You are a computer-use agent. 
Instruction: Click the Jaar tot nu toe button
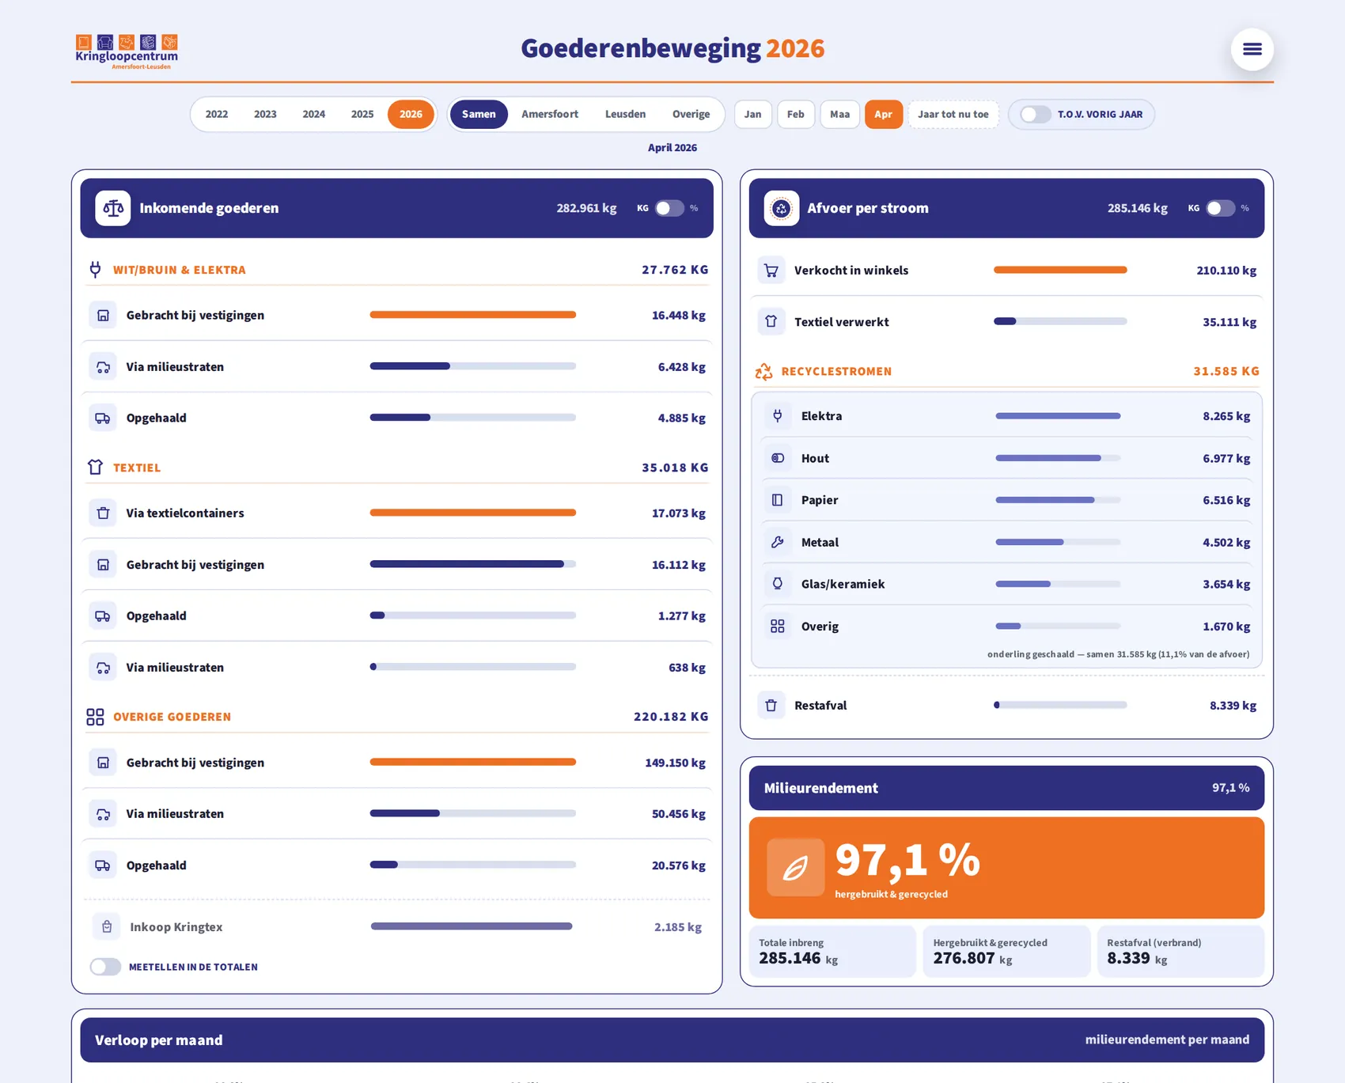[953, 115]
